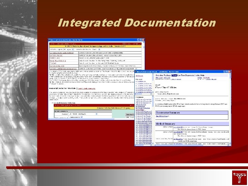Open the Overview tab in the Javadoc window

pos(159,75)
